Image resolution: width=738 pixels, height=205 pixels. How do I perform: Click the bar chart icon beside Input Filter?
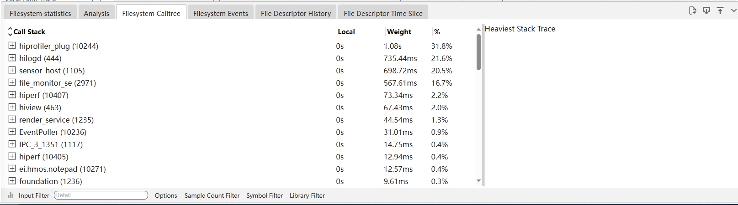tap(11, 195)
